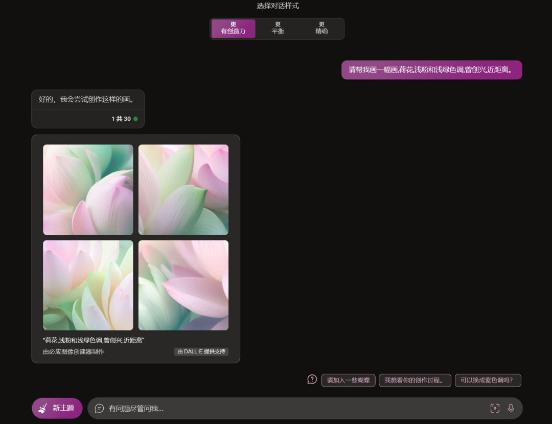Click the 请加入一些蝴蝶 suggestion
Screen dimensions: 552x424
348,381
